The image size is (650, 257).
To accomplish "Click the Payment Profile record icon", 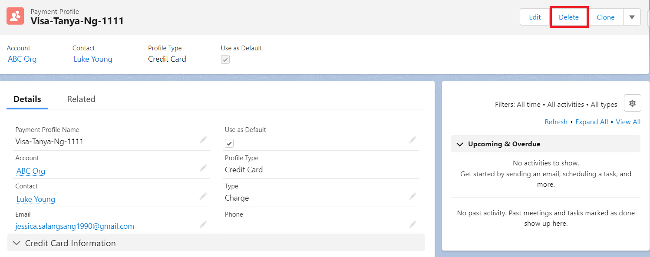I will (15, 16).
